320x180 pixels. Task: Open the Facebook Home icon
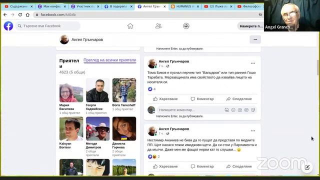(130, 26)
